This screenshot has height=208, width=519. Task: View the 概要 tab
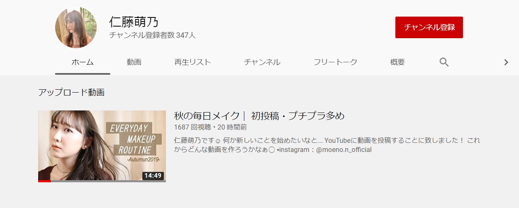(x=397, y=62)
